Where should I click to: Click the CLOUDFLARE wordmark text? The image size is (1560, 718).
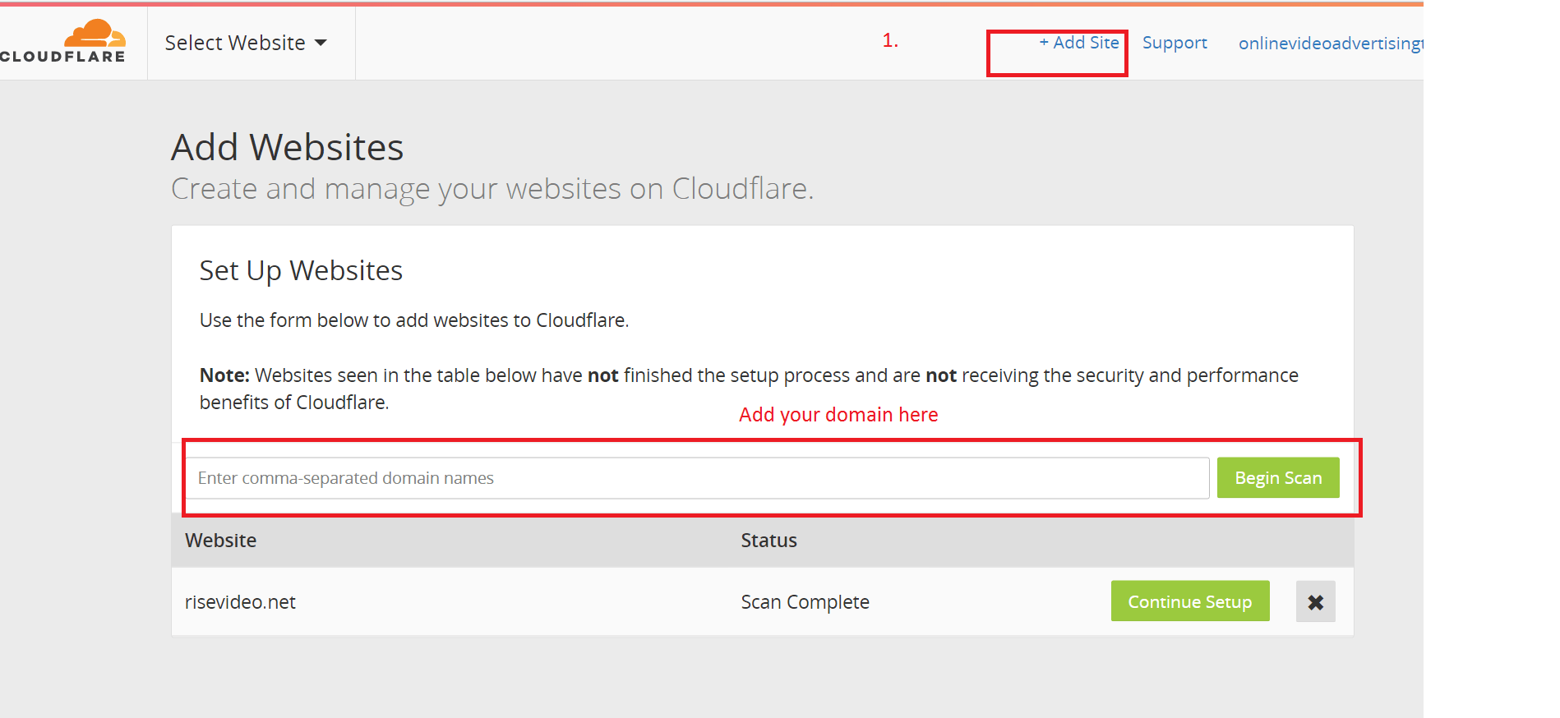(x=63, y=57)
